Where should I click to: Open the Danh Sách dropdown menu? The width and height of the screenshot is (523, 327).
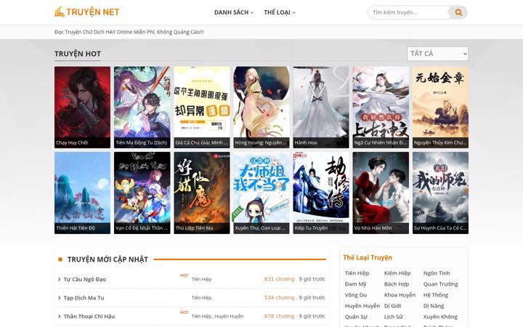coord(234,12)
